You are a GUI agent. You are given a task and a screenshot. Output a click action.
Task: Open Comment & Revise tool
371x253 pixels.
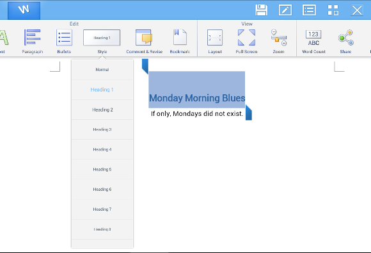[144, 41]
